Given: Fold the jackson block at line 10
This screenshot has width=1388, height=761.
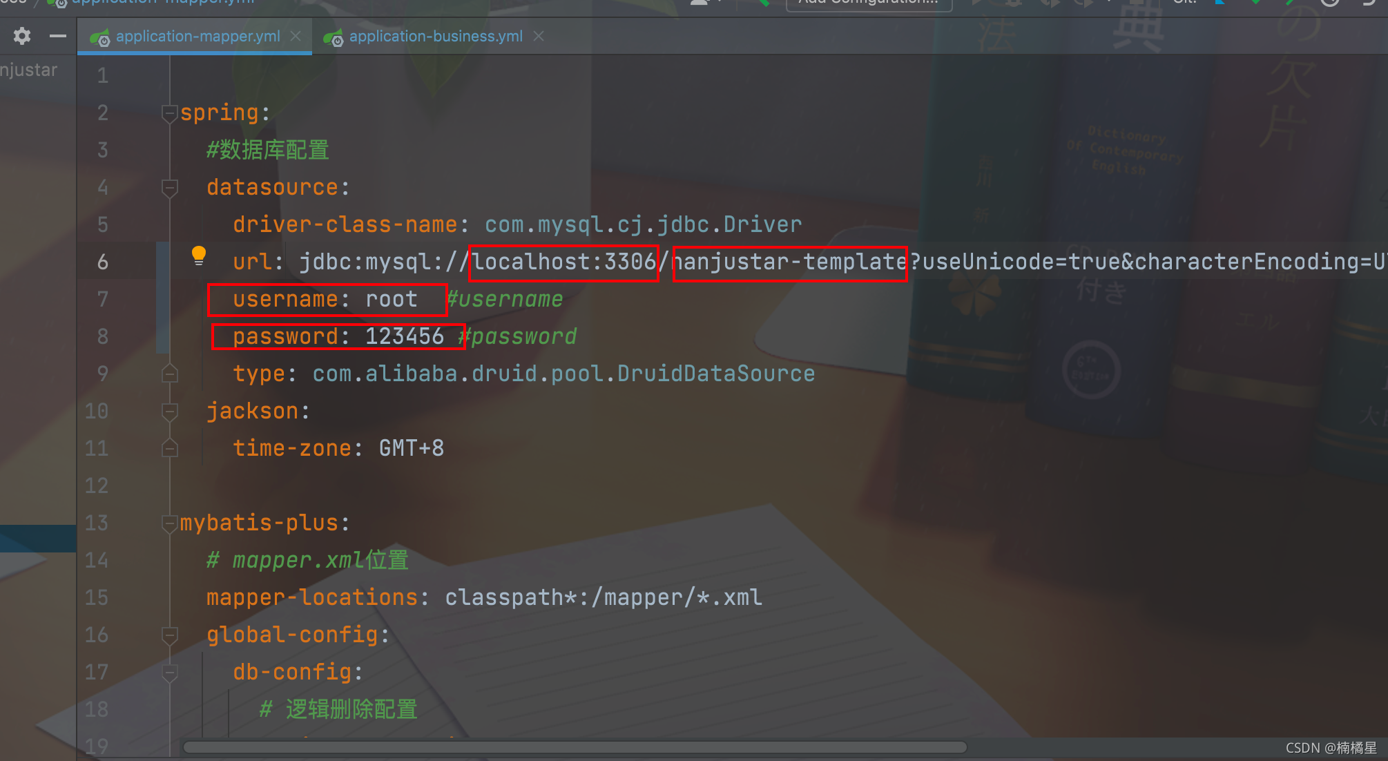Looking at the screenshot, I should pos(169,412).
